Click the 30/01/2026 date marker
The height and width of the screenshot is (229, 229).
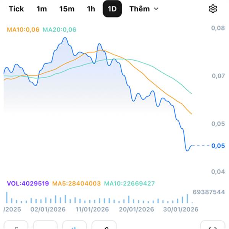coord(182,210)
